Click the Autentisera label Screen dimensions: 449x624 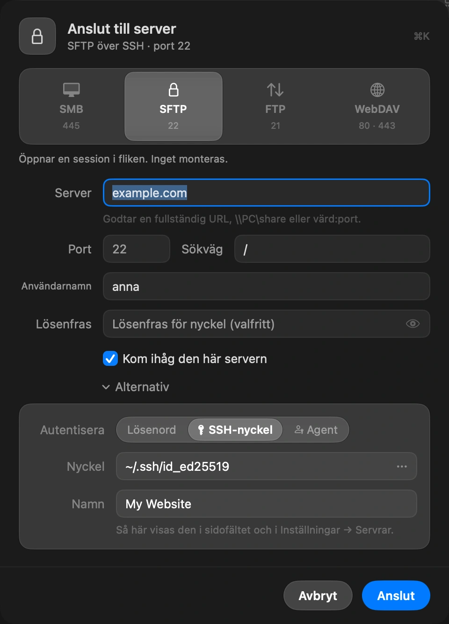point(72,430)
